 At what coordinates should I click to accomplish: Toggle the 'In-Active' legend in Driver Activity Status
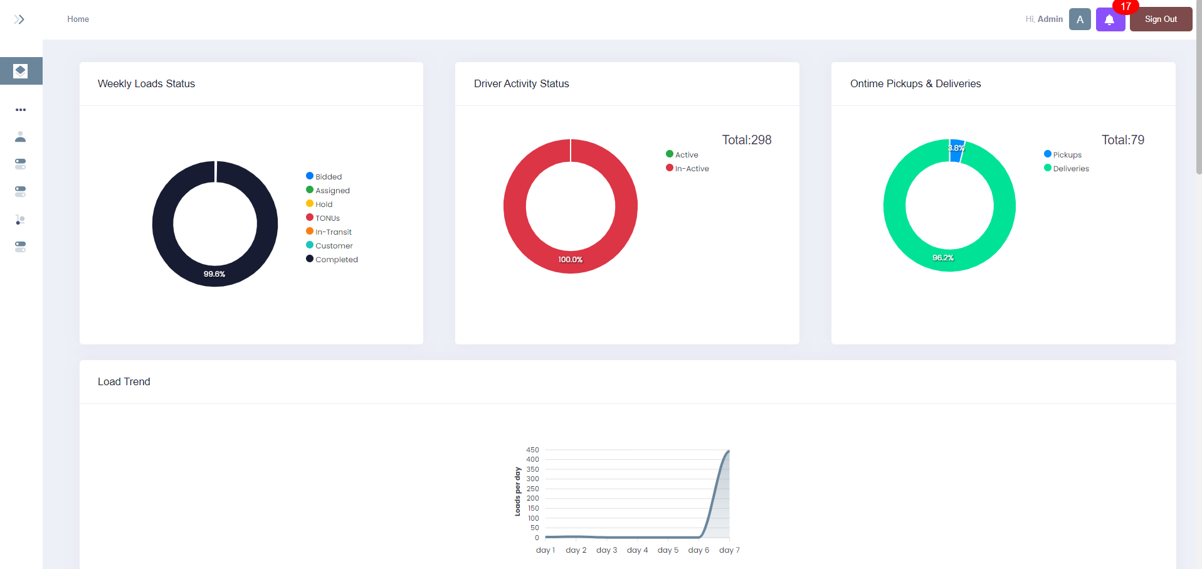click(687, 168)
